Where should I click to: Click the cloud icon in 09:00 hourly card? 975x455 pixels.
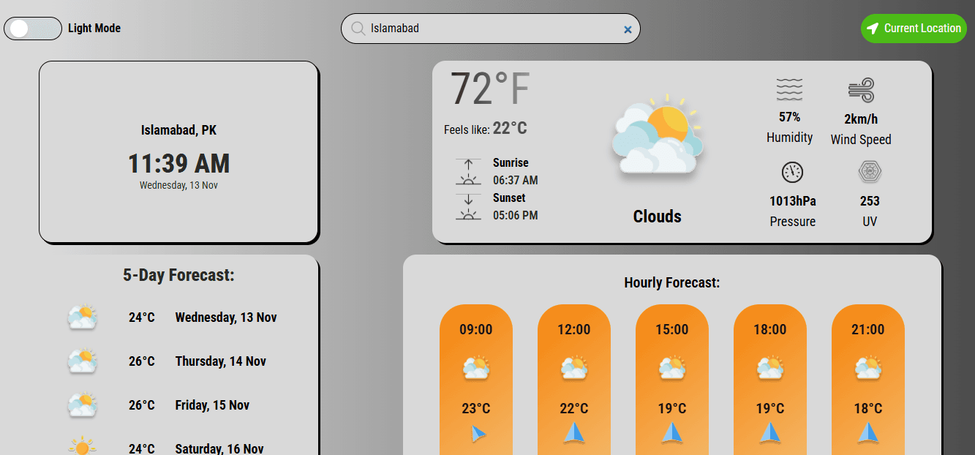[x=476, y=367]
